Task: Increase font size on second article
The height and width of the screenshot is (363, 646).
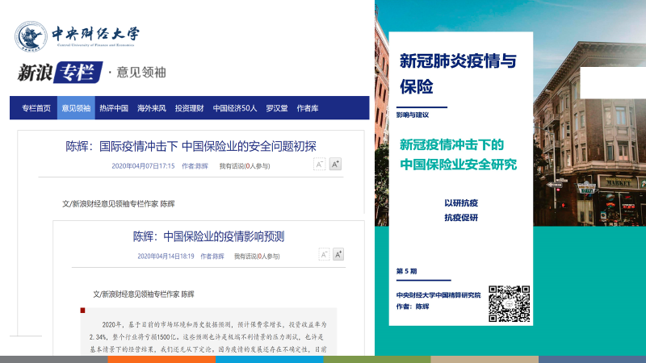Action: pos(338,255)
